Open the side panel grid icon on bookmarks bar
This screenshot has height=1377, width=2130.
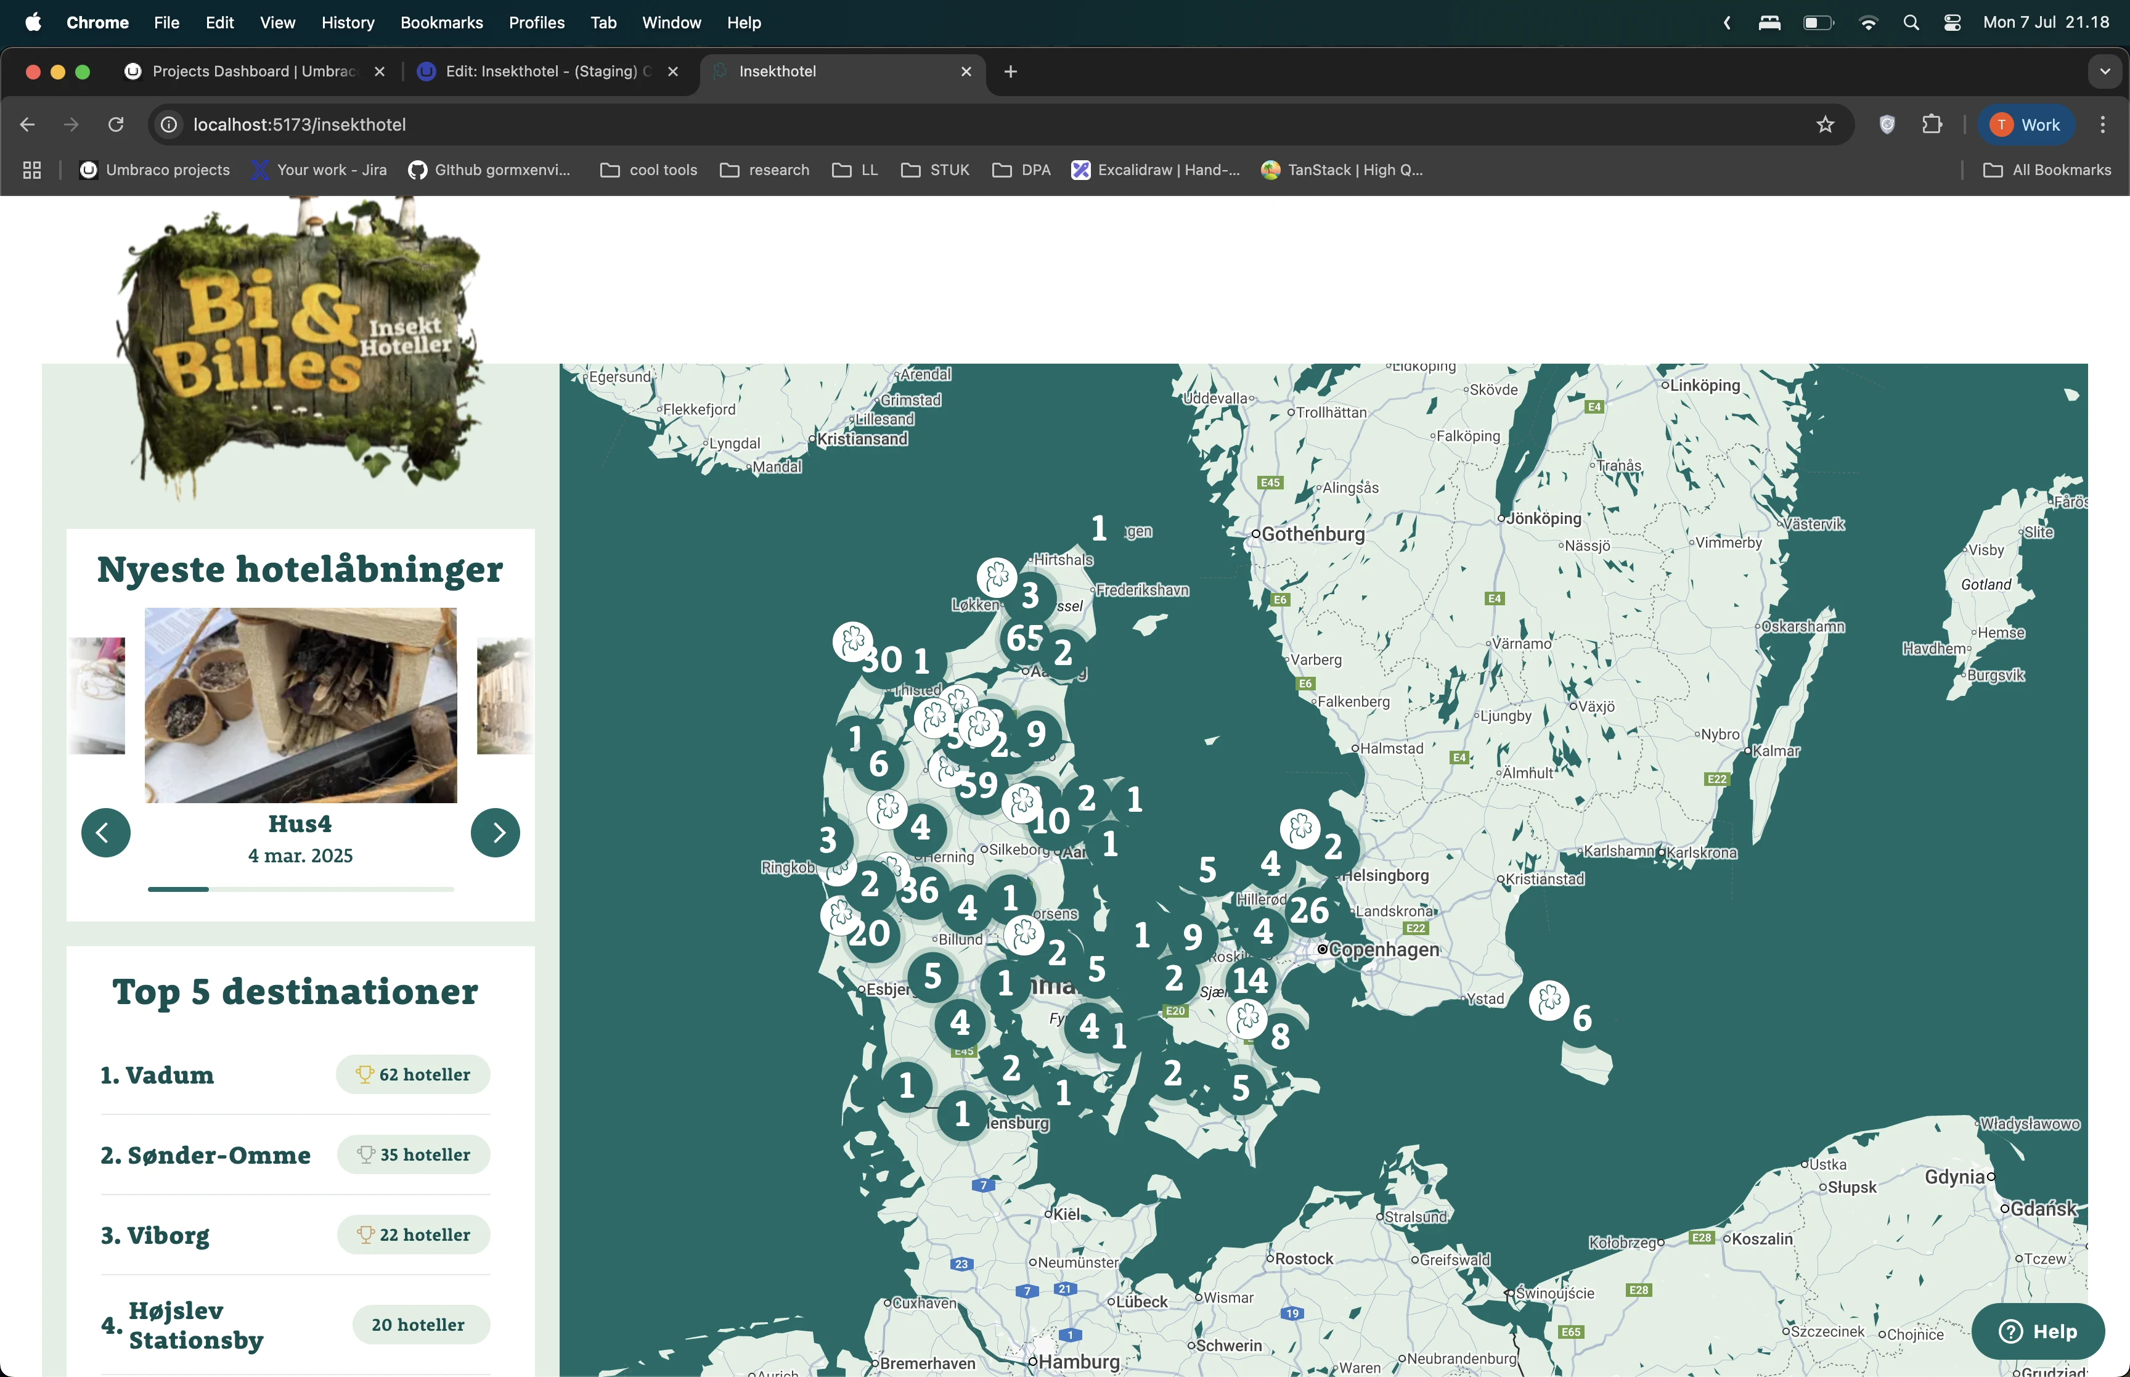coord(31,170)
